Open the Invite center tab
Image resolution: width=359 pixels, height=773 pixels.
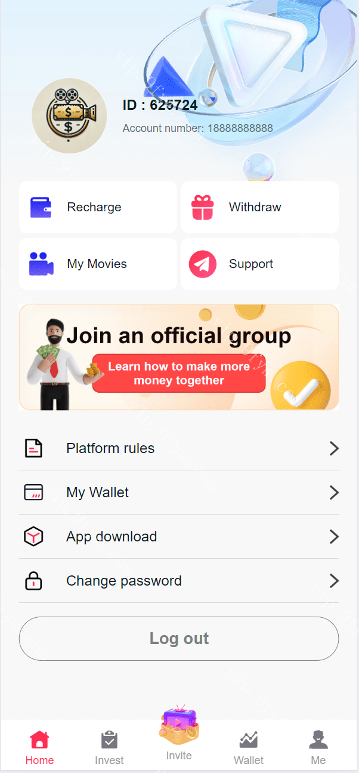click(179, 734)
